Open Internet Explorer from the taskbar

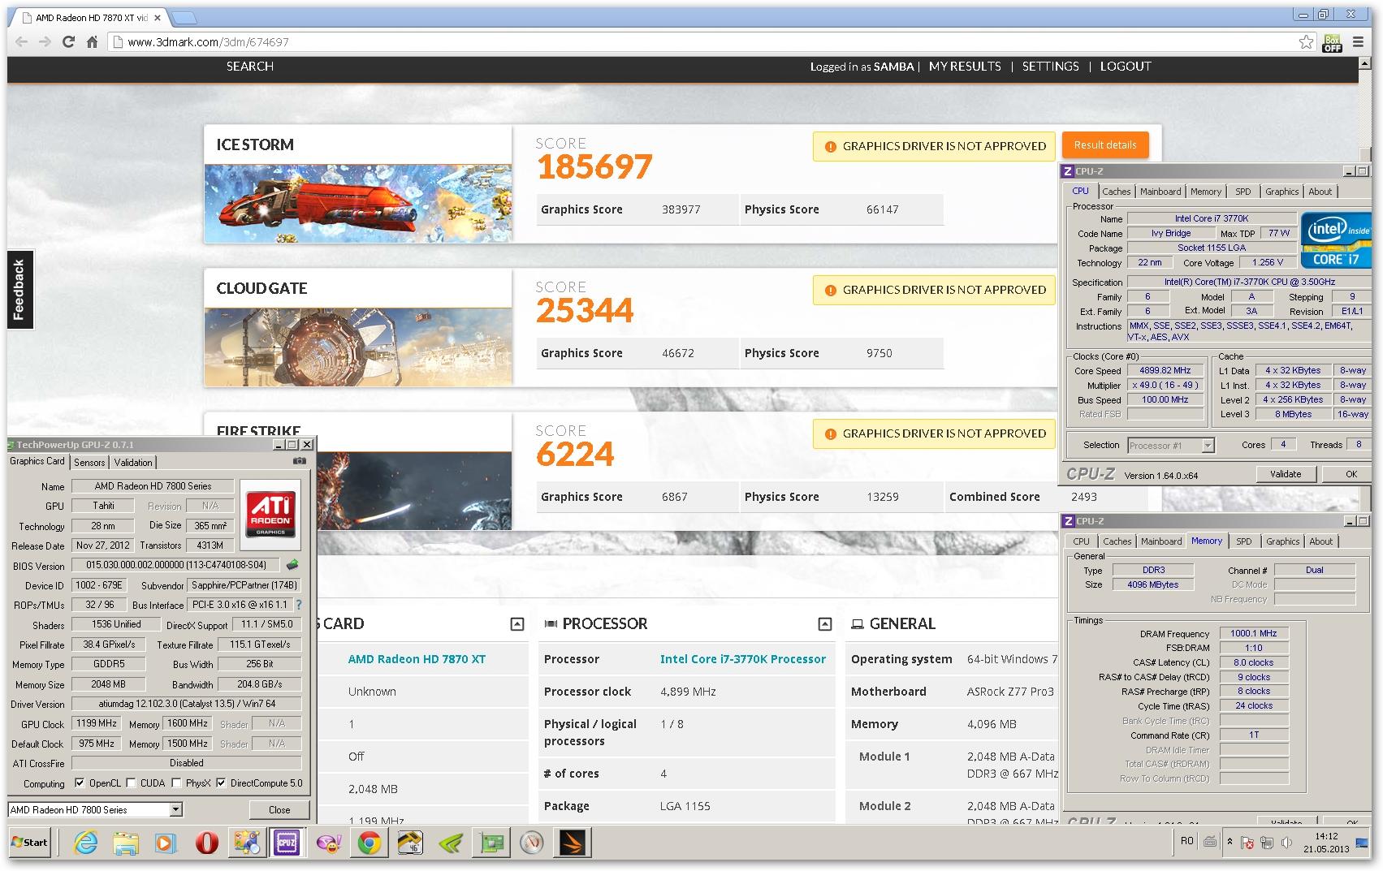coord(84,843)
